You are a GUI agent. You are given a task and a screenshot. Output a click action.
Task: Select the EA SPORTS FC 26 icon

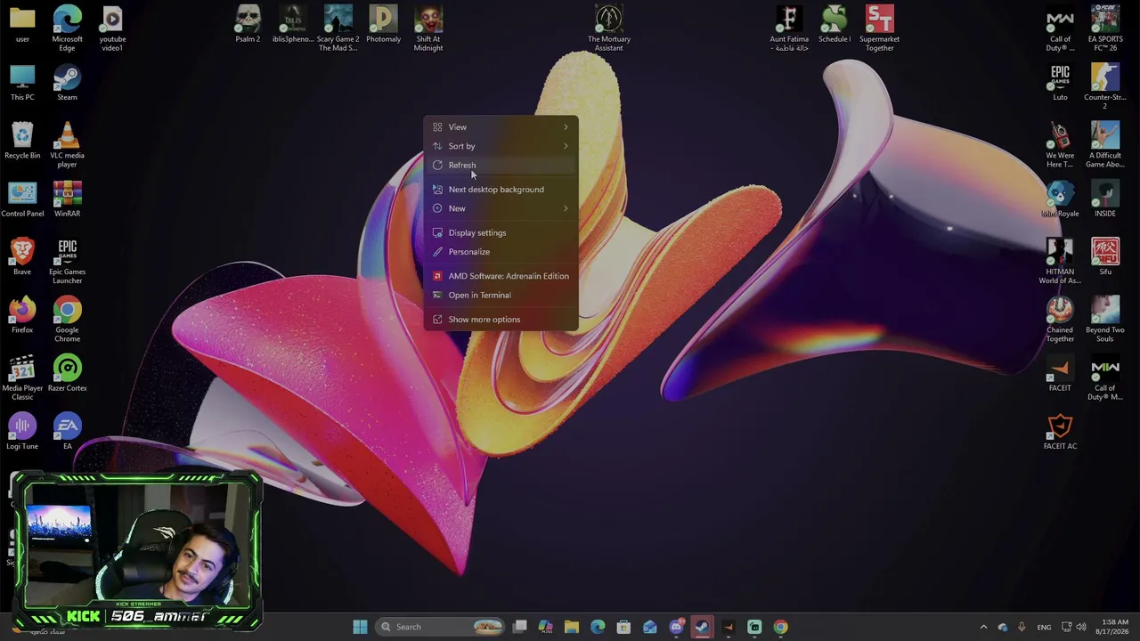click(x=1105, y=28)
